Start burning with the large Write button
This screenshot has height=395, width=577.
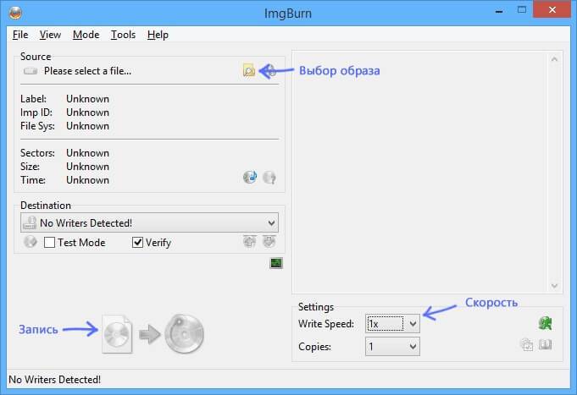pos(153,334)
